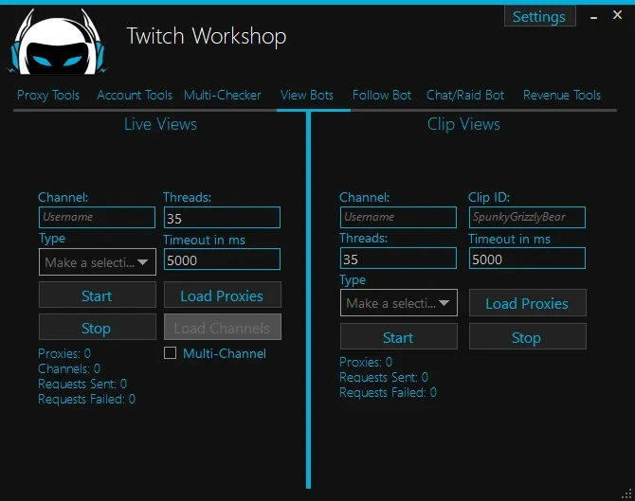Go to the Follow Bot tab
The image size is (635, 501).
pos(382,95)
